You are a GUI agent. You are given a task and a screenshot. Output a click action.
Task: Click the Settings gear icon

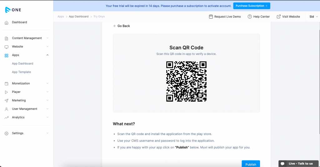[7, 134]
